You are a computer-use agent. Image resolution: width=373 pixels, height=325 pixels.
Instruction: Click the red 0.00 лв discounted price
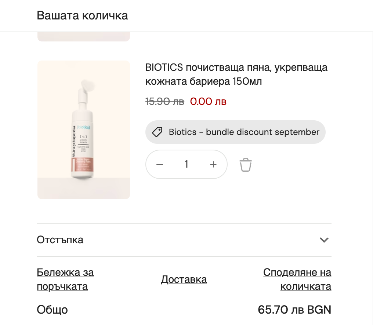(208, 102)
